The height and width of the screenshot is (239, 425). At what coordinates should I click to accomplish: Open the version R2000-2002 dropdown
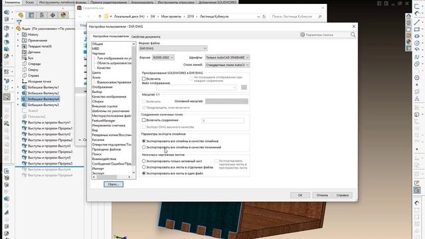[163, 58]
